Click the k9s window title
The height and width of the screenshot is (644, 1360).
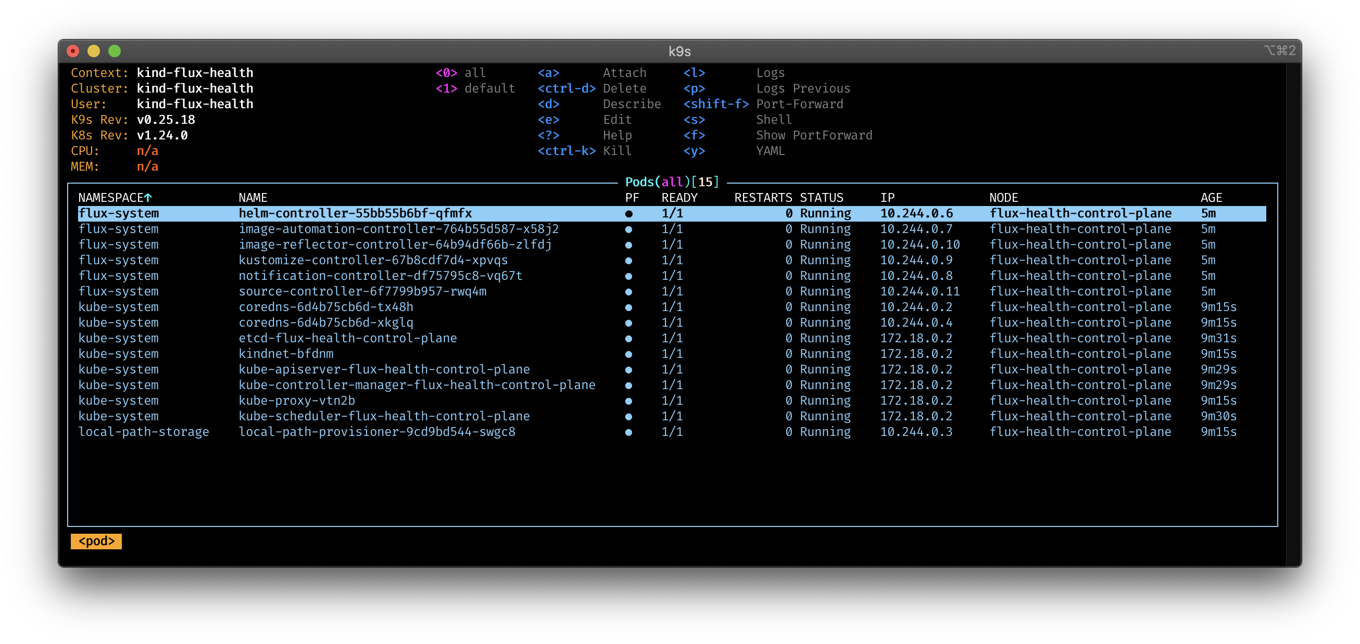[x=679, y=51]
